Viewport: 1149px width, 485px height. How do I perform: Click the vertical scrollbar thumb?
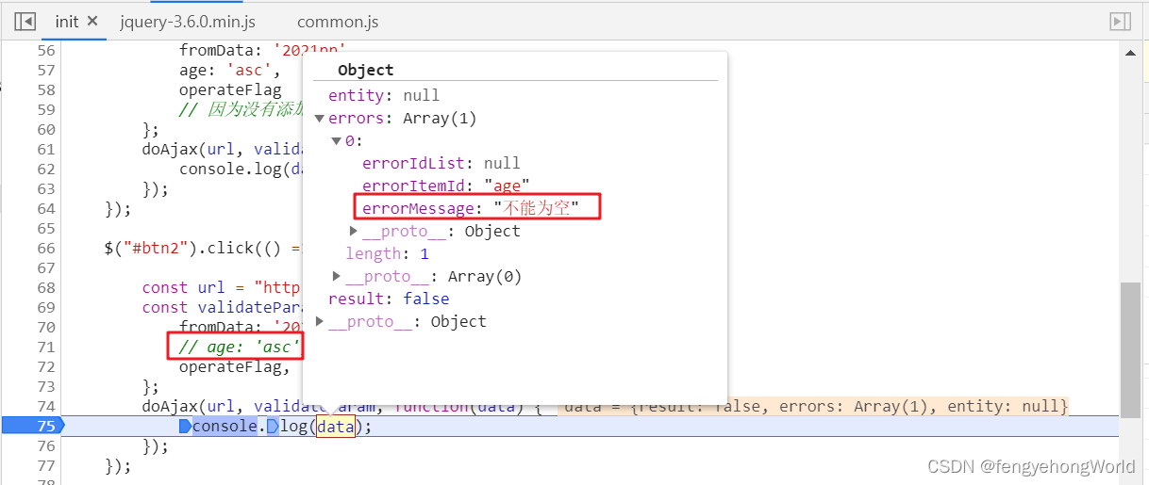coord(1129,349)
